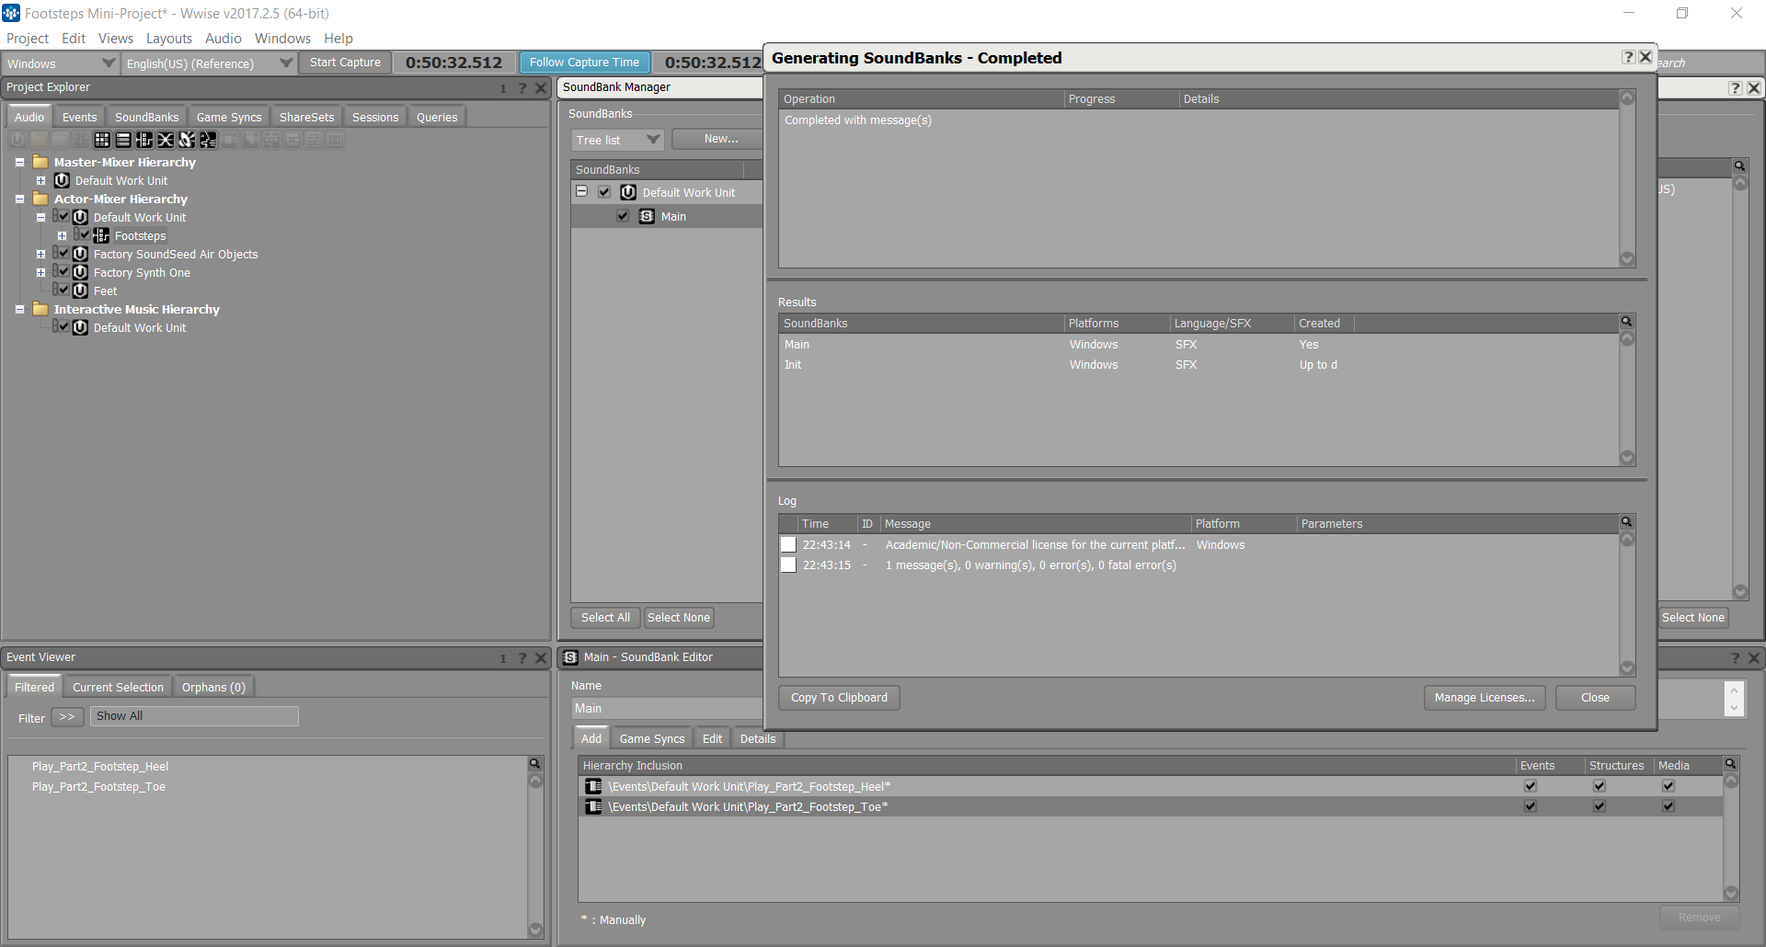Expand Factory SoundSeed Air Objects node

[40, 254]
